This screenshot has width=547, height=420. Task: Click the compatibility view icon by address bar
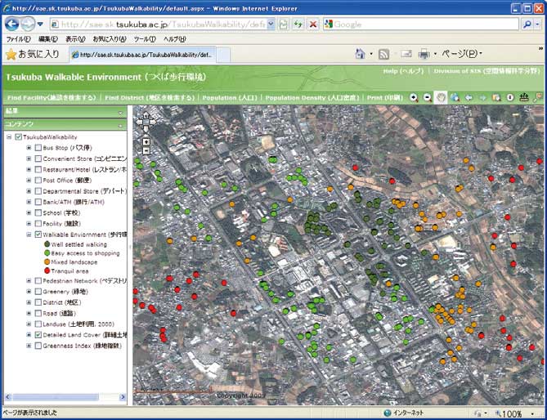284,25
